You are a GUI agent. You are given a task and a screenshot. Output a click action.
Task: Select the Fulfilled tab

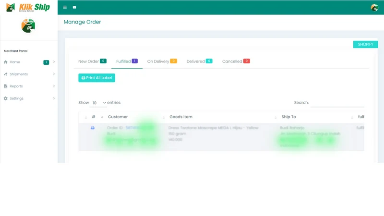pos(127,61)
